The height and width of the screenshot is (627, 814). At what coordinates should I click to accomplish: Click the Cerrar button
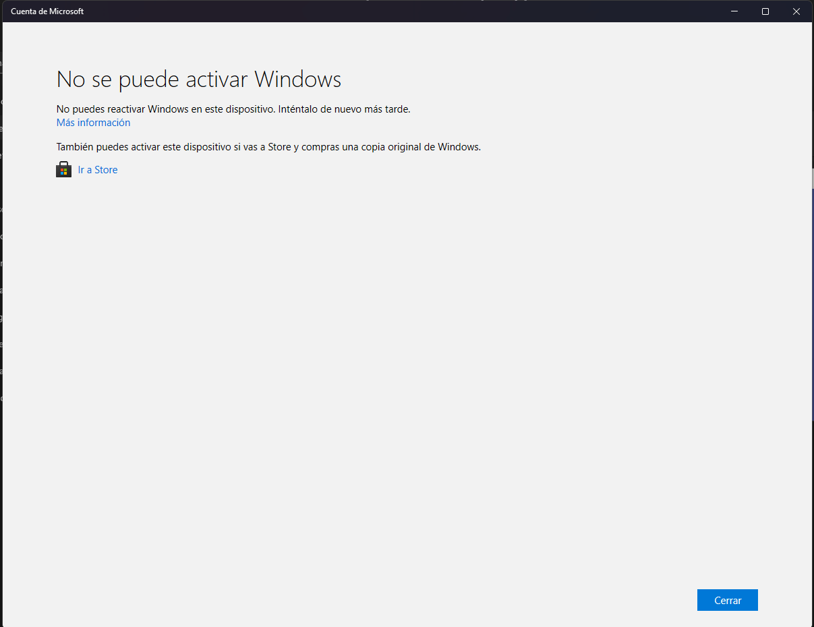[727, 600]
